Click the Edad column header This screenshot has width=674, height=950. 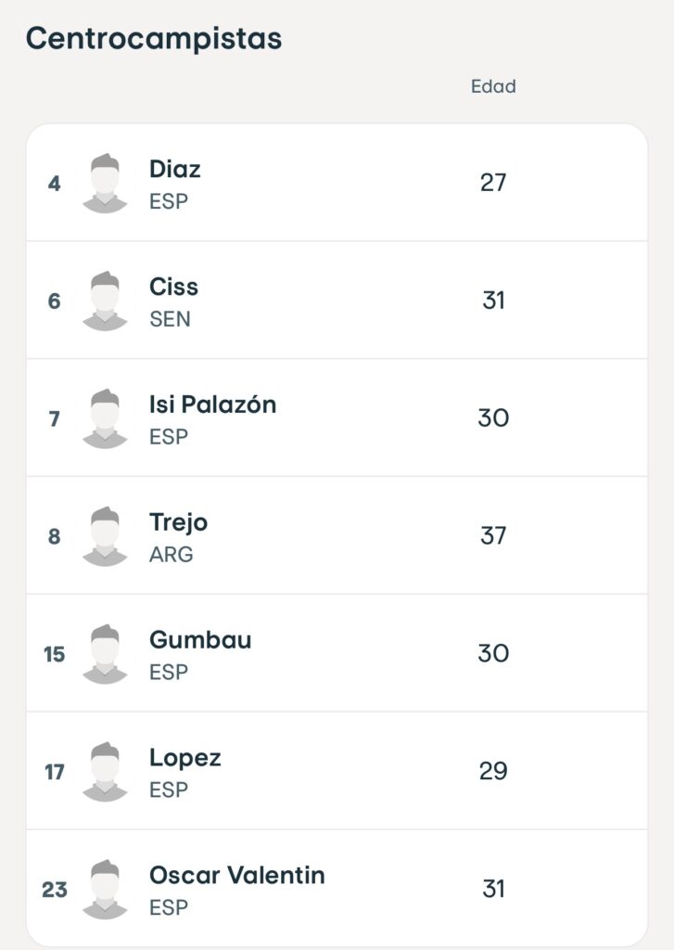pos(493,86)
